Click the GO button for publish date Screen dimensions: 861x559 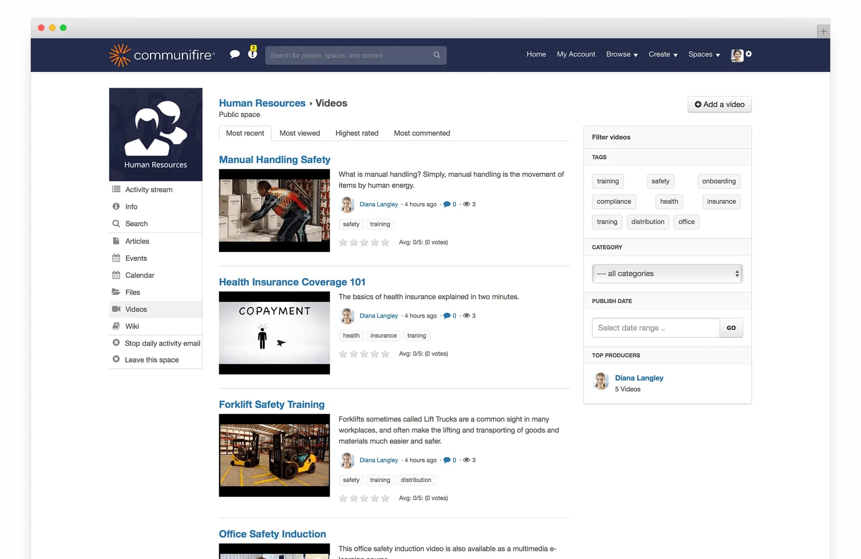point(731,328)
